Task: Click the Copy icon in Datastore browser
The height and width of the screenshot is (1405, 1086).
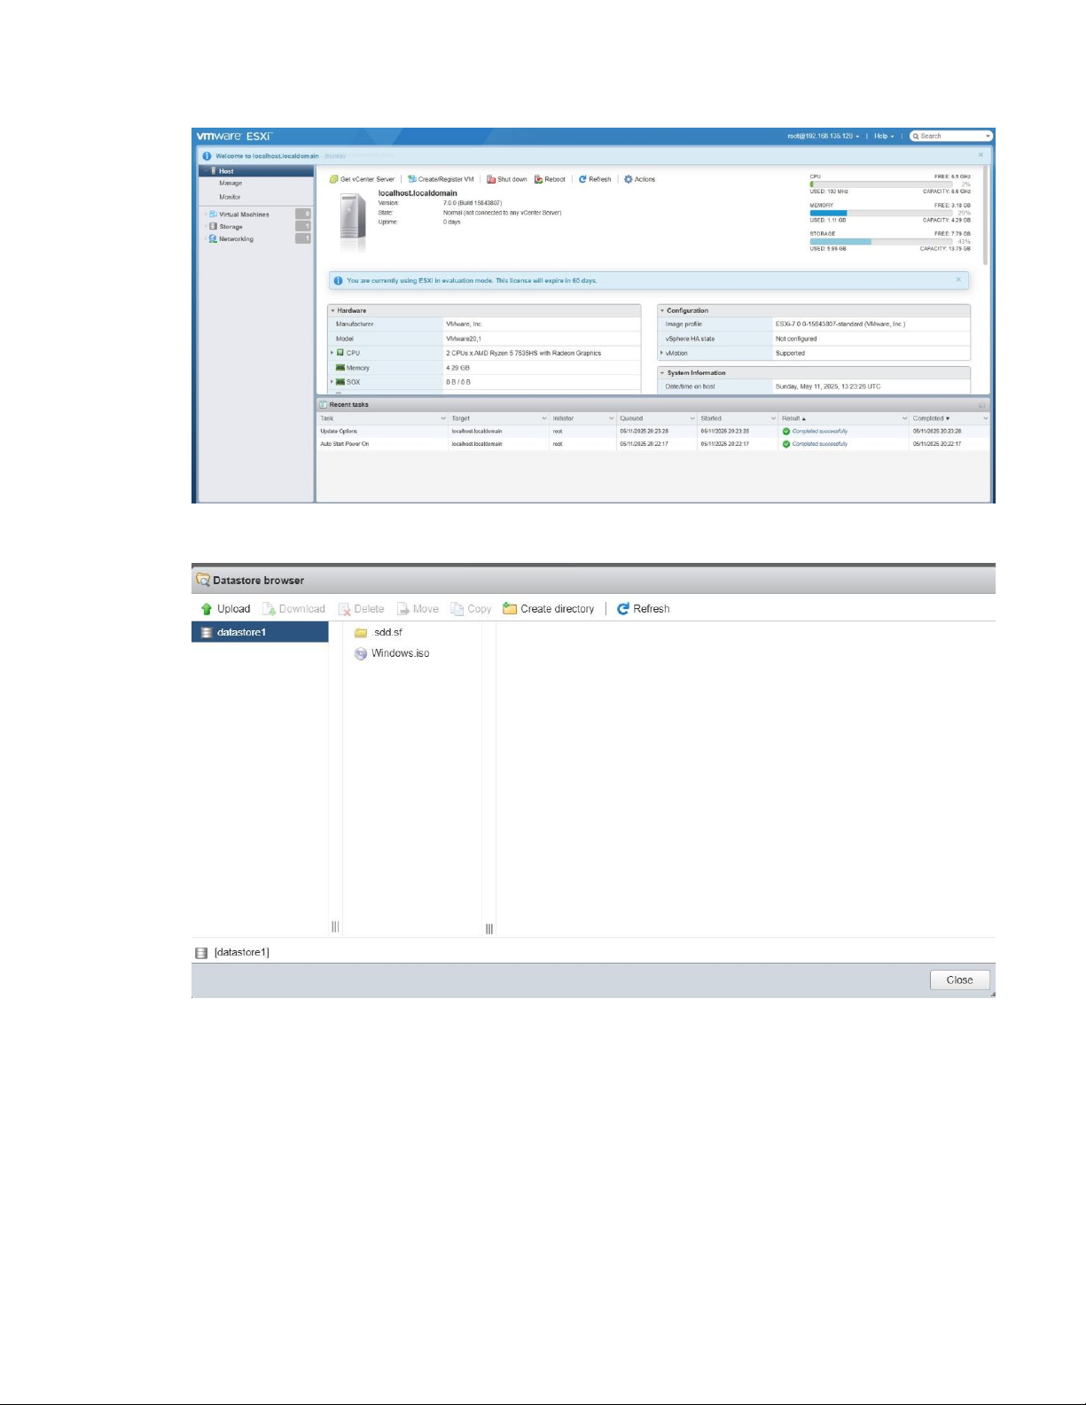Action: tap(457, 609)
